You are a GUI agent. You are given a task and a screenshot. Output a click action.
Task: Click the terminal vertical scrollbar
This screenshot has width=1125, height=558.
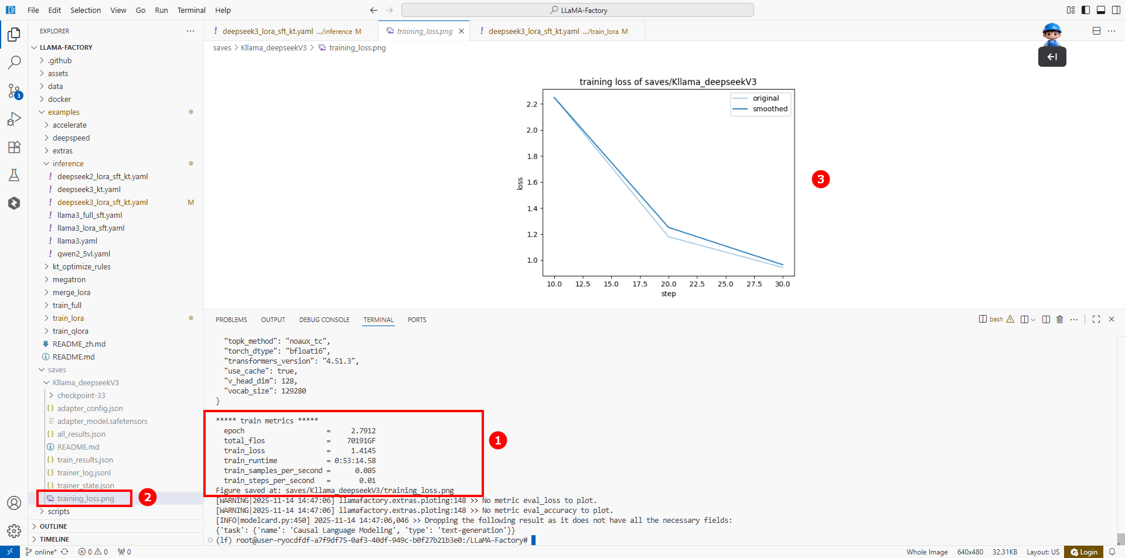pyautogui.click(x=1120, y=539)
